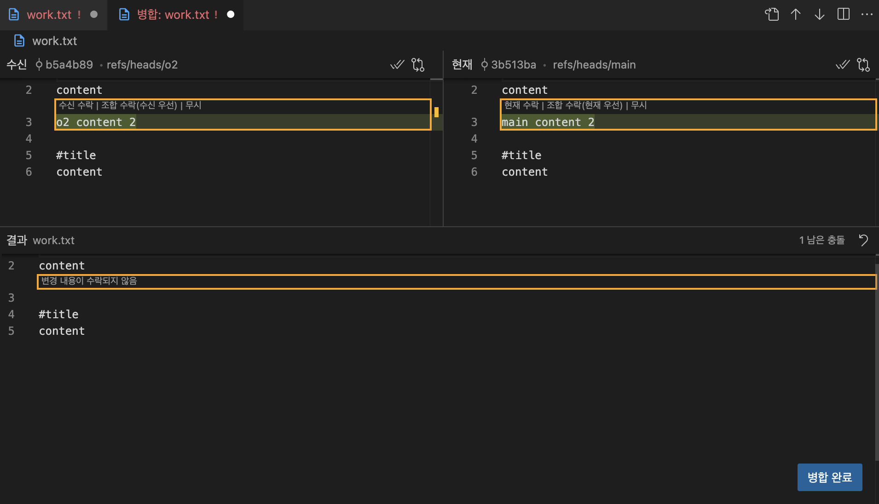Close the 병합: work.txt tab via its dot
Image resolution: width=879 pixels, height=504 pixels.
(231, 15)
